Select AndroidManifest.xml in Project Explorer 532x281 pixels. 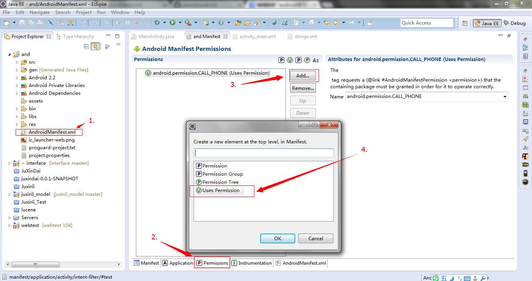(48, 132)
